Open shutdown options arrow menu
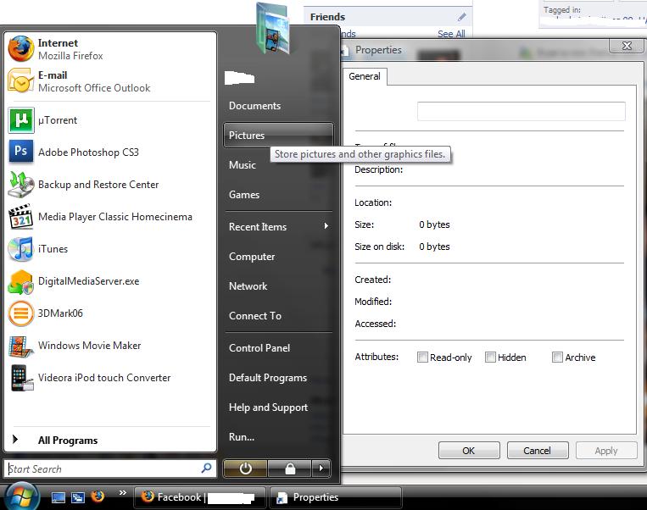Viewport: 647px width, 510px height. click(321, 468)
